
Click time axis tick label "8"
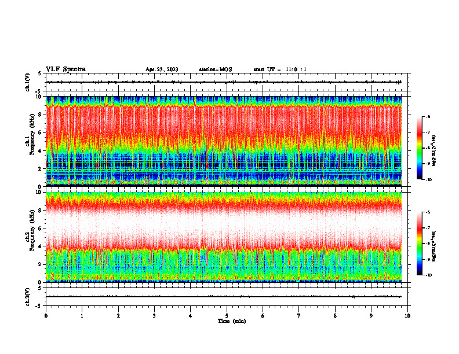tap(335, 316)
